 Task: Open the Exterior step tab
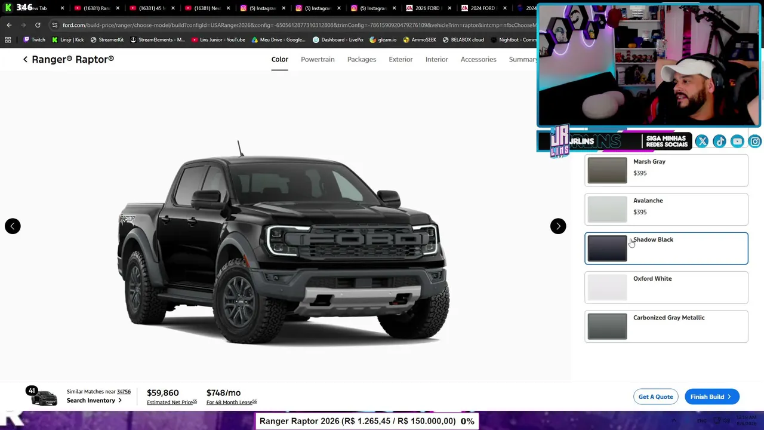click(401, 59)
